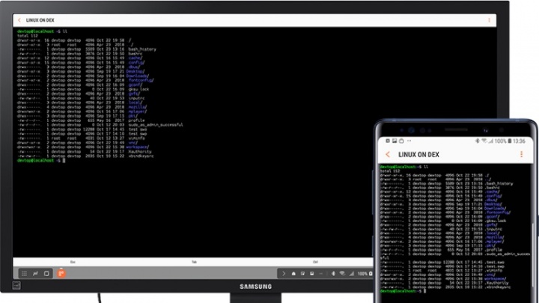Viewport: 539px width, 303px height.
Task: Tap back arrow on phone's Linux on DeX header
Action: pos(388,154)
